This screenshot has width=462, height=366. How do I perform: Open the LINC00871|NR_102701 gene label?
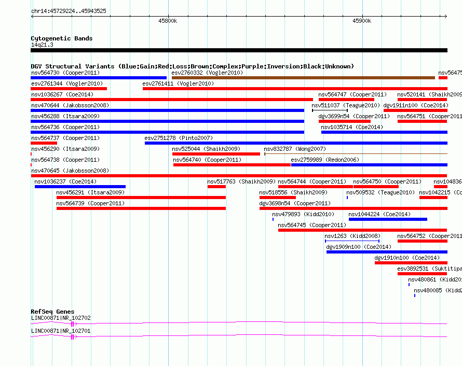61,331
